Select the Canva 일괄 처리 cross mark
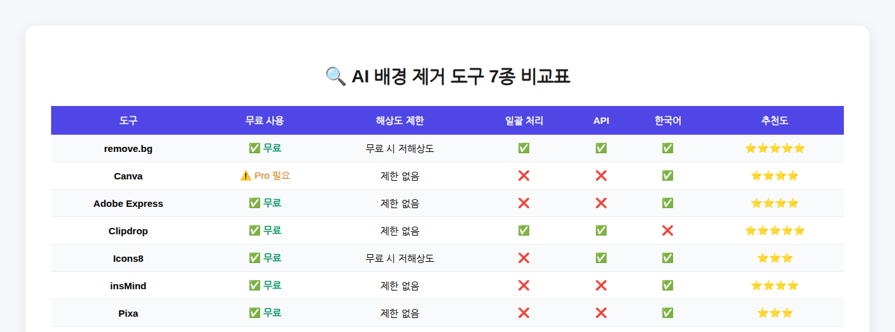This screenshot has height=332, width=895. point(524,176)
